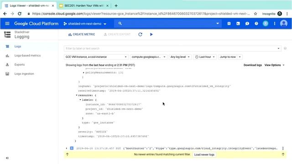Image resolution: width=292 pixels, height=164 pixels.
Task: Click the receiveTimestamp value
Action: pos(134,91)
